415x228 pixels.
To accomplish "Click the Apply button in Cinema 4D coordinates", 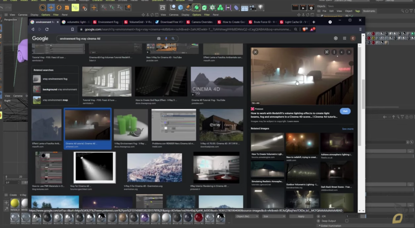I will [x=301, y=216].
